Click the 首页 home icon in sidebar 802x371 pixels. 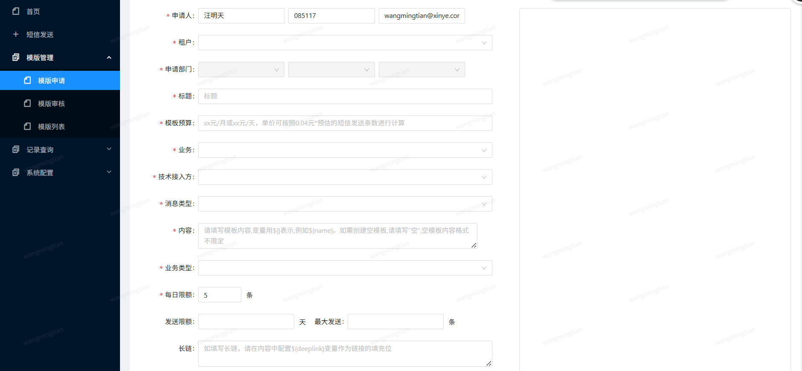[16, 11]
